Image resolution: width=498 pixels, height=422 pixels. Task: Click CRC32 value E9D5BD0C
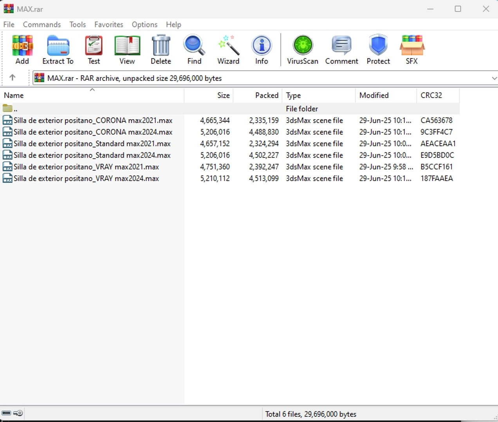(x=437, y=155)
